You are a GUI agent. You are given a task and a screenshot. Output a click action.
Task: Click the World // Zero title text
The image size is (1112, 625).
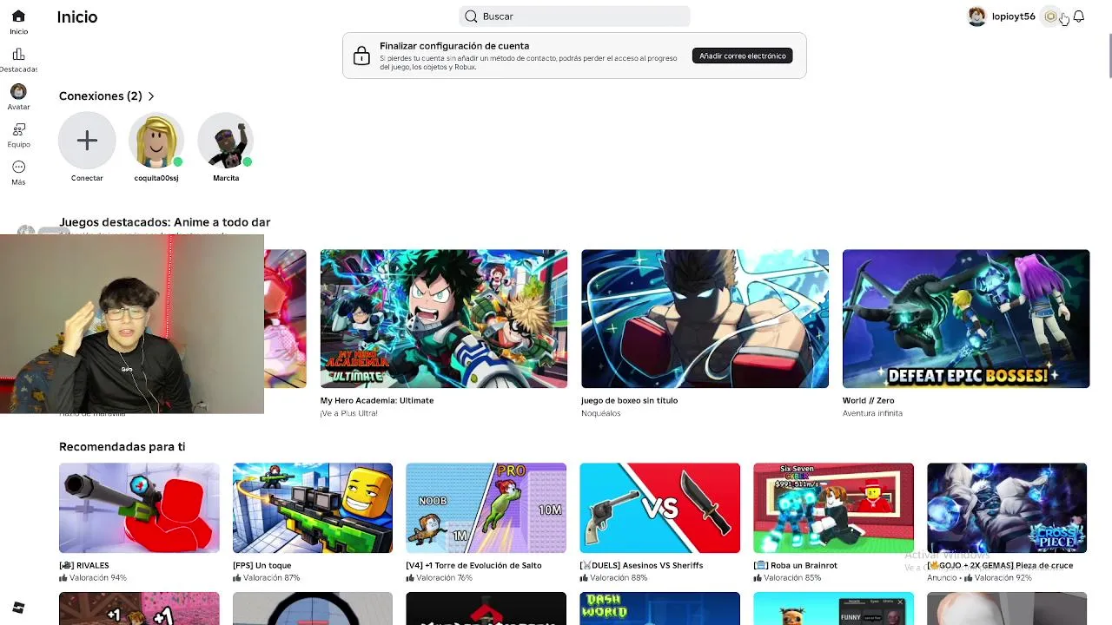pos(868,400)
